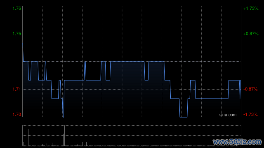Click the 1.70 price axis label
Viewport: 264px width, 148px height.
point(17,114)
